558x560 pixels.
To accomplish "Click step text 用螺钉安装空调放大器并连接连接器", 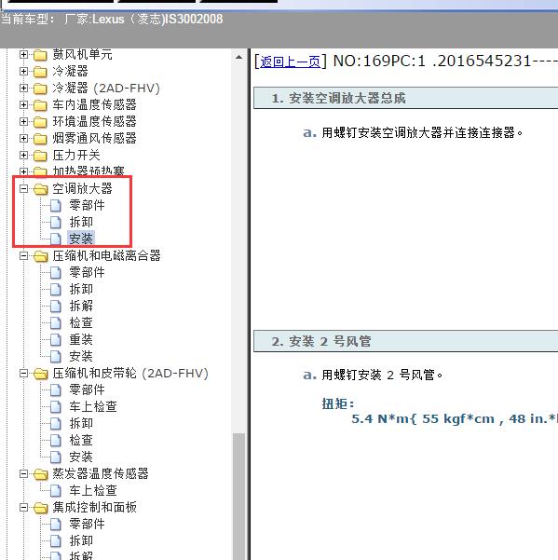I will point(422,132).
